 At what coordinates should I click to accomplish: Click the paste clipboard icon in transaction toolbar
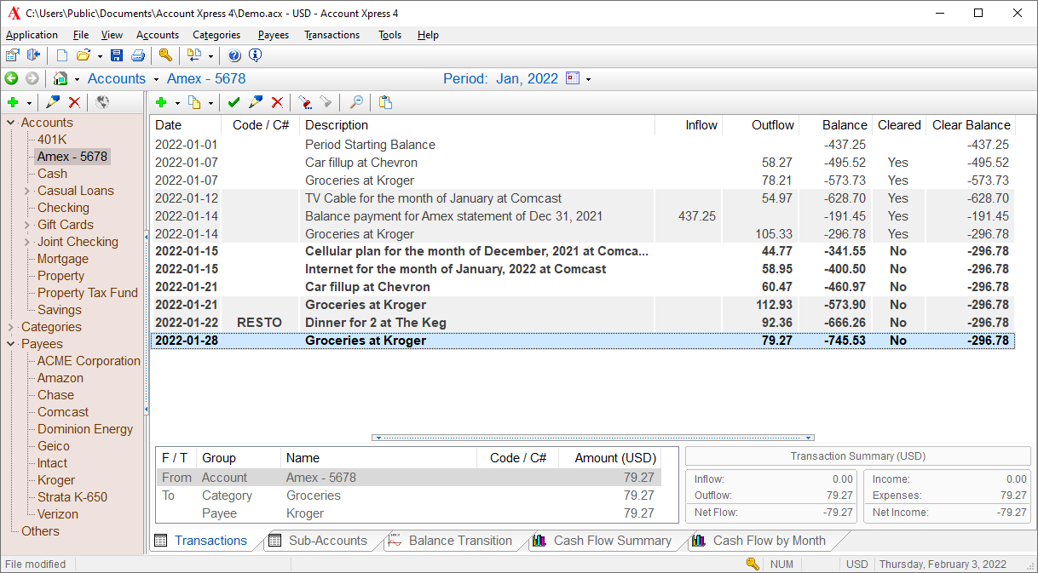[x=385, y=102]
